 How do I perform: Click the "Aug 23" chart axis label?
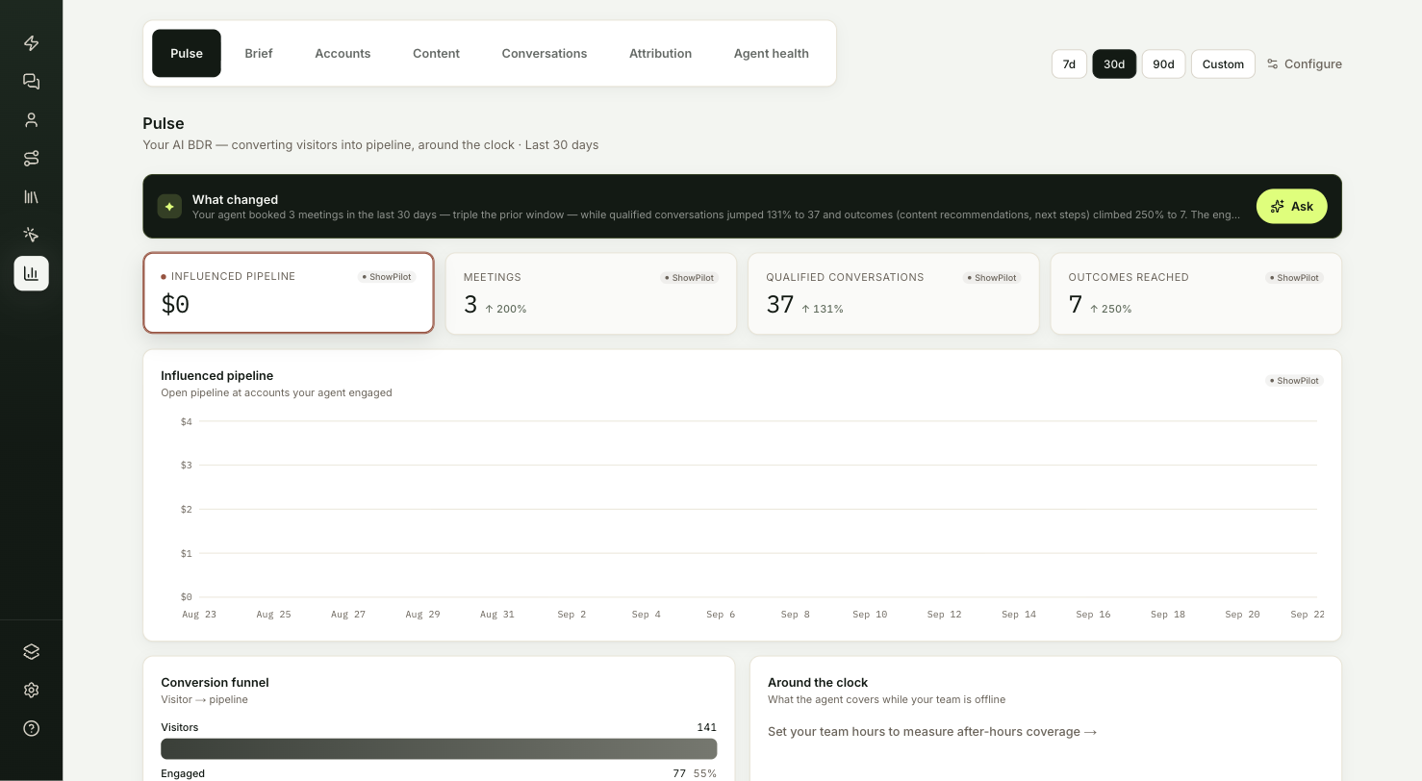point(199,614)
